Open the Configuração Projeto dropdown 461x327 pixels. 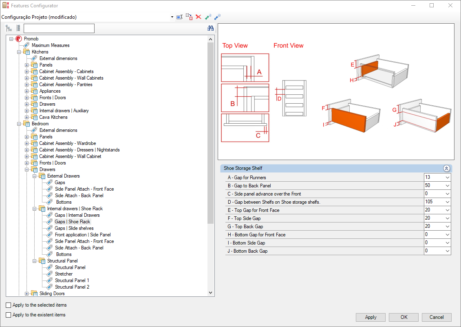pos(172,17)
